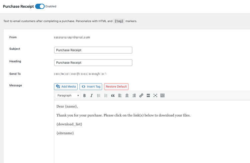
Task: Click the {sitename} tag in message
Action: [x=65, y=133]
